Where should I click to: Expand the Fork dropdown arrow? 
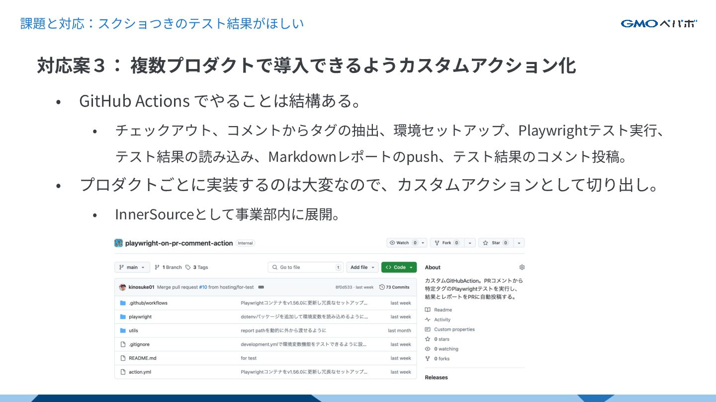pos(470,243)
